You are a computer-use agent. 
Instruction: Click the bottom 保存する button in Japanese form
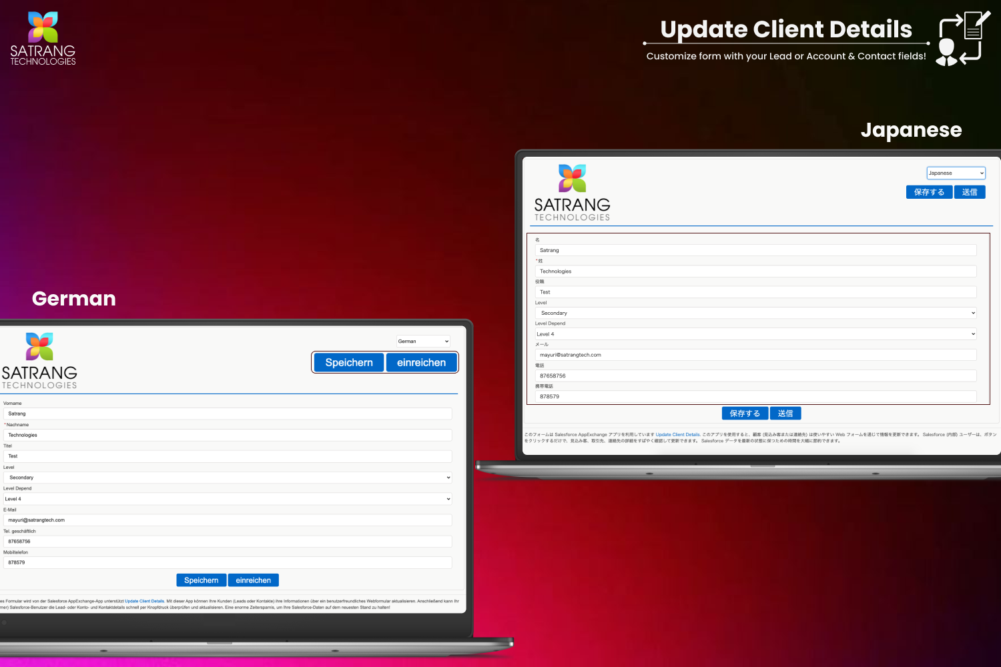745,414
